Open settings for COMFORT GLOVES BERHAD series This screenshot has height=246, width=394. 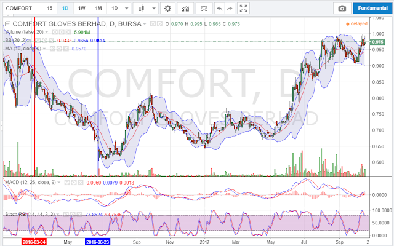coord(159,24)
